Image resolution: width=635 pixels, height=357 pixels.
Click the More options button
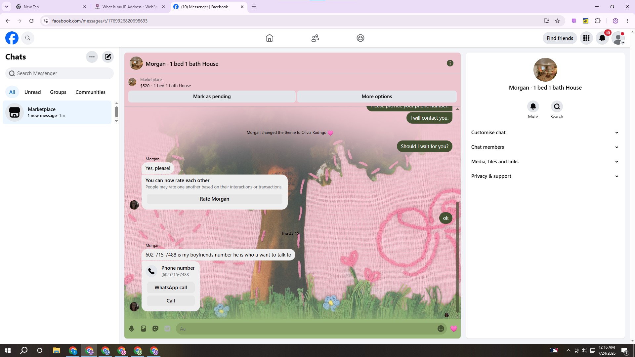(x=377, y=97)
